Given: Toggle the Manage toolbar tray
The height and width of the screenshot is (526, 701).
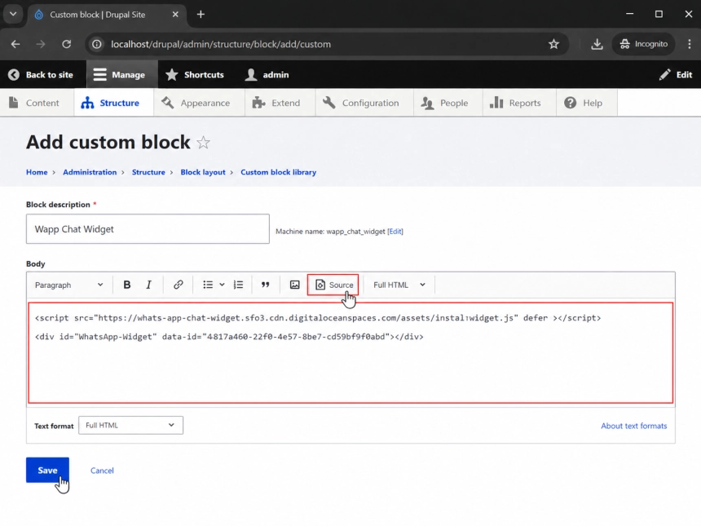Looking at the screenshot, I should coord(121,75).
